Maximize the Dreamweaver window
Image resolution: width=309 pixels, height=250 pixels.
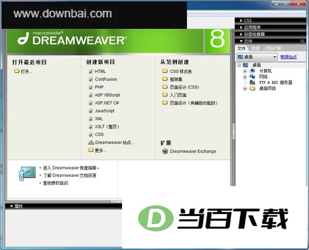click(286, 4)
